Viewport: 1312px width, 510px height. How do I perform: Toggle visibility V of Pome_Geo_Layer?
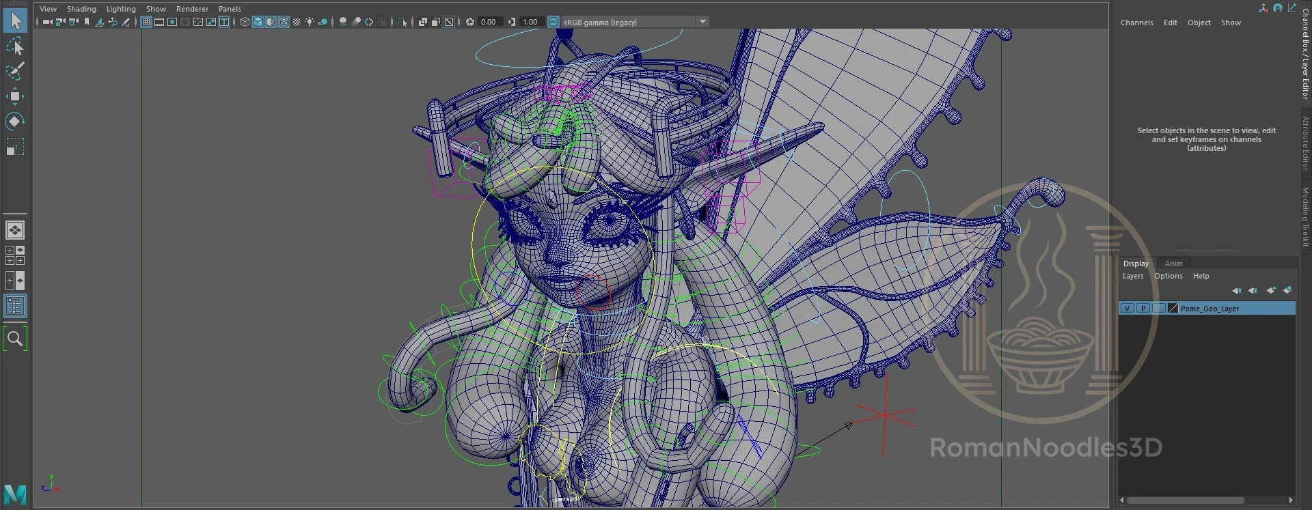pyautogui.click(x=1127, y=309)
